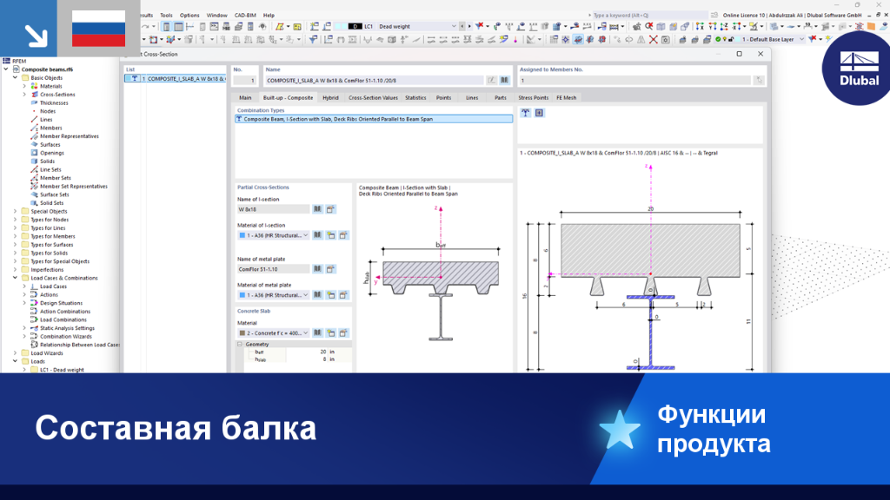Collapse Load Cases & Combinations folder

coord(16,279)
